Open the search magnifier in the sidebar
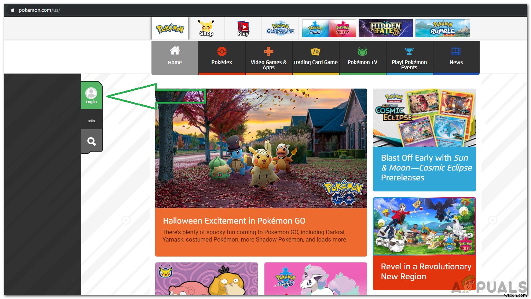 (91, 141)
